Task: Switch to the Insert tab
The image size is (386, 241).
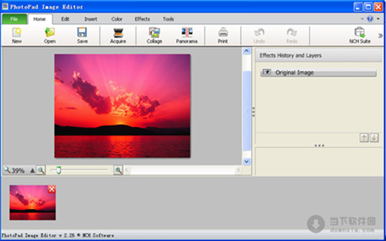Action: coord(91,19)
